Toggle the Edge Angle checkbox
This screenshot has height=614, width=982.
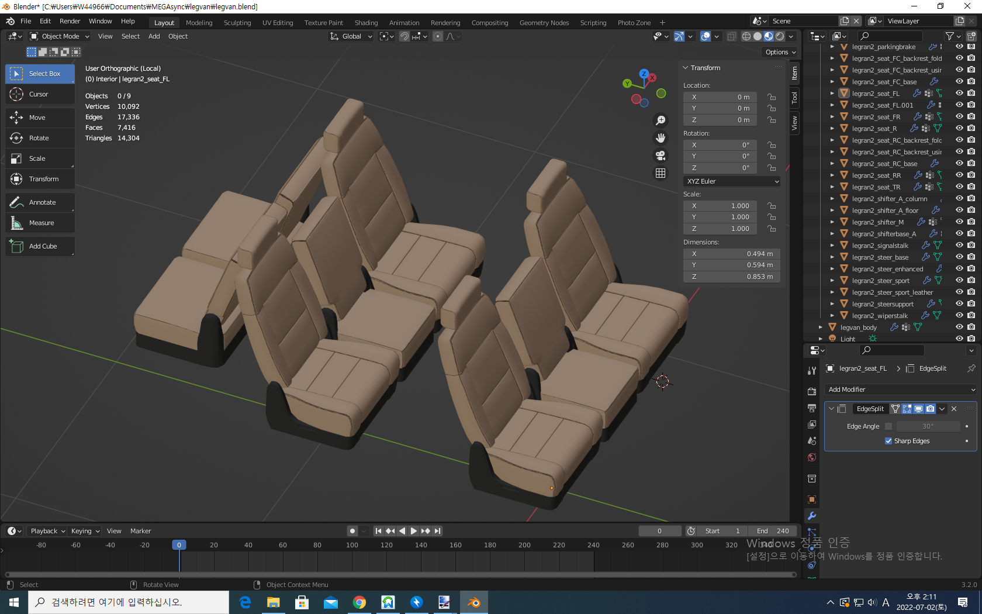[x=888, y=426]
